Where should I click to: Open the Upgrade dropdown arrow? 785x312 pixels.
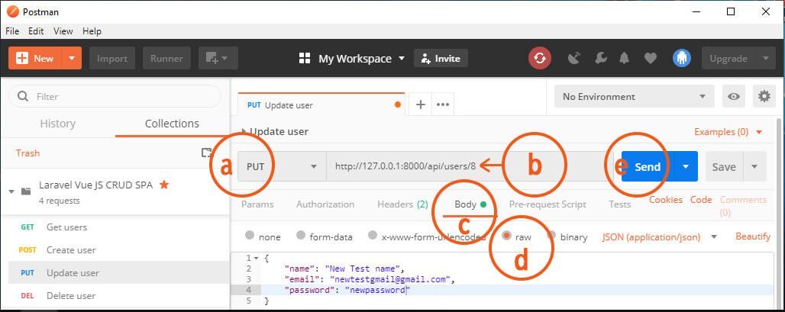[x=765, y=59]
